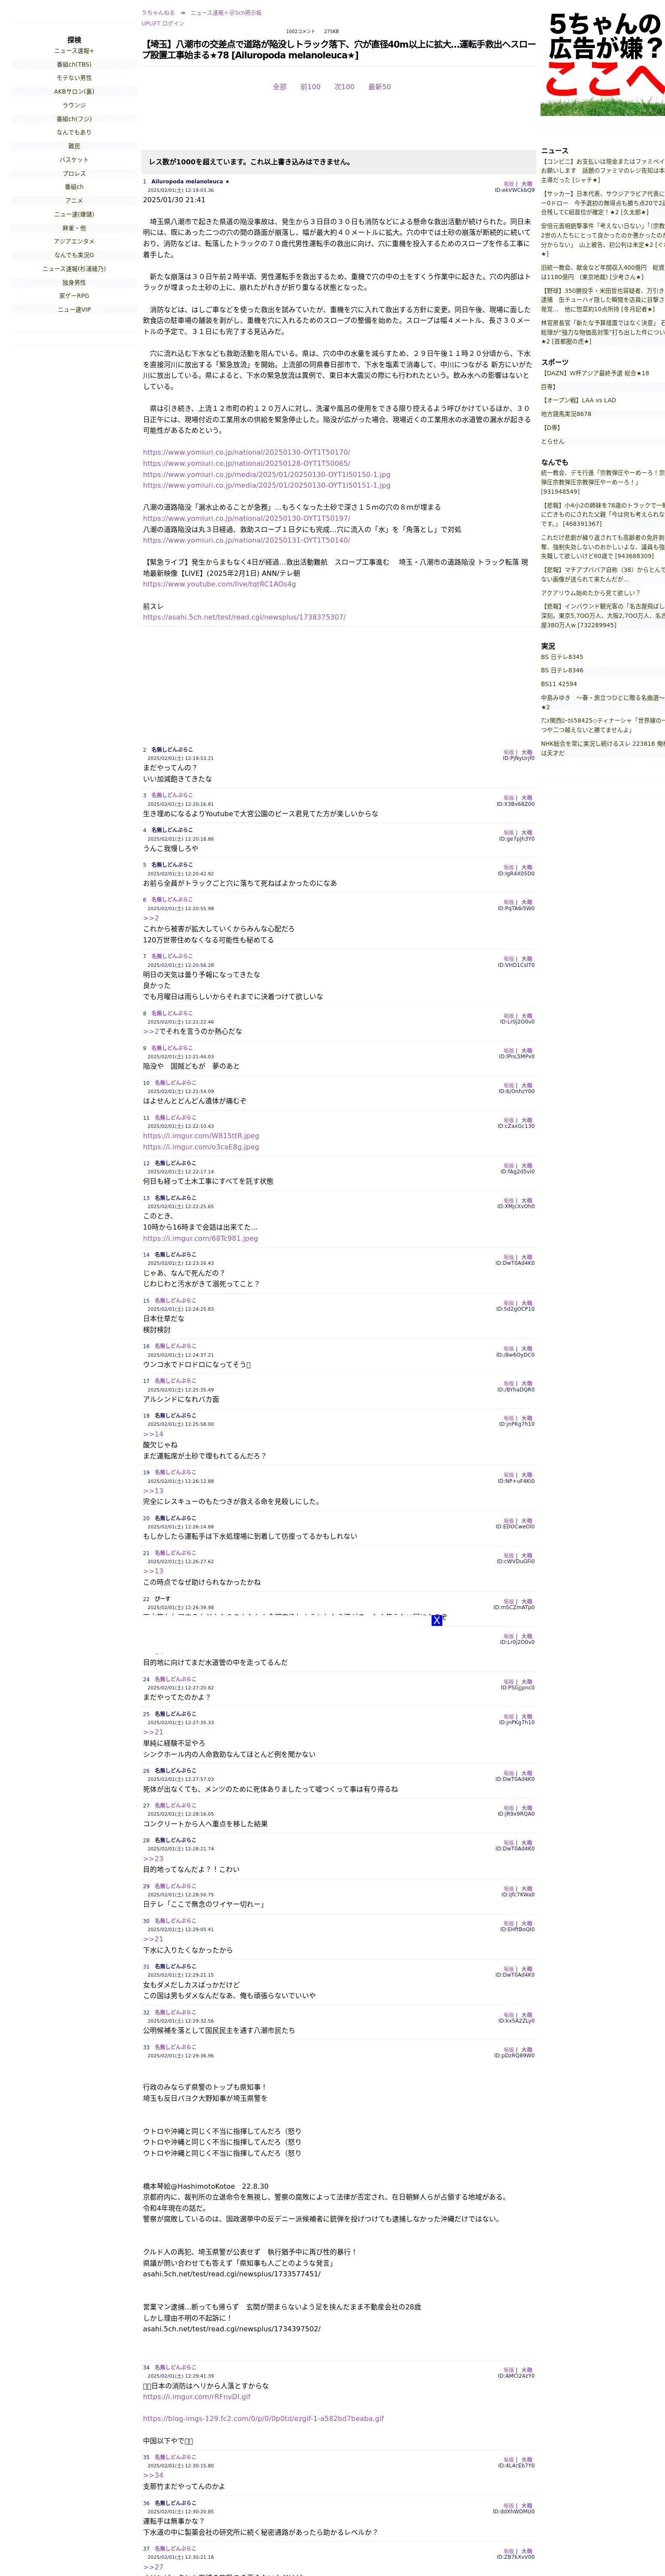Open yomiuri OYT1T50170 article link

(x=246, y=452)
